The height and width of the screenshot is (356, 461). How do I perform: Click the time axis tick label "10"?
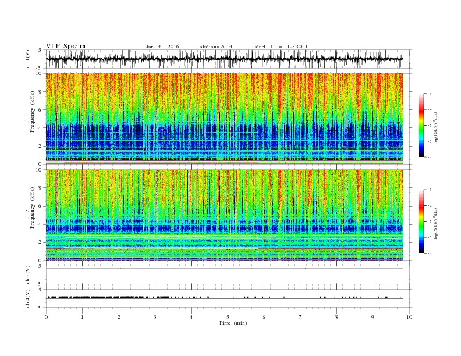[x=409, y=317]
